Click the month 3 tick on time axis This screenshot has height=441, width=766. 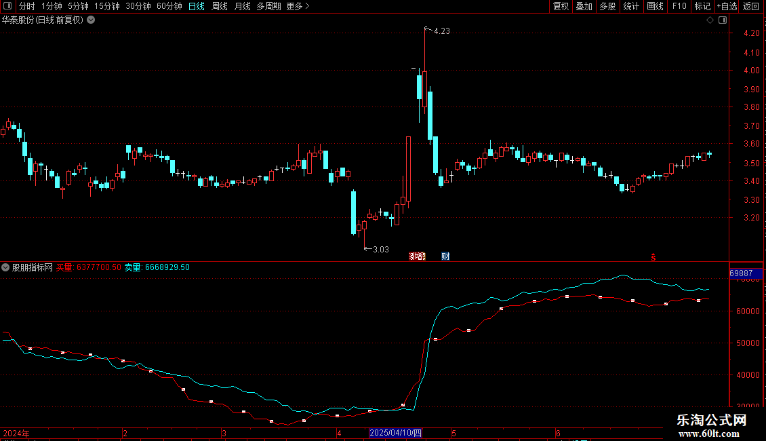224,434
